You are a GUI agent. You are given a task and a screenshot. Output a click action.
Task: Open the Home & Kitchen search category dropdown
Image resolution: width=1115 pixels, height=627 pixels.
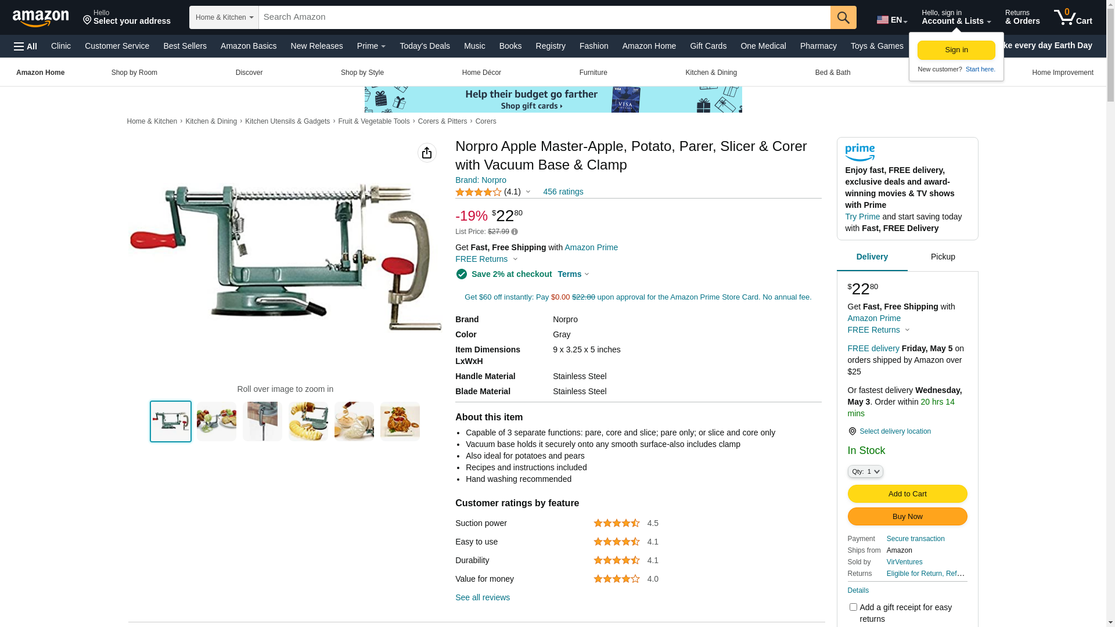(224, 17)
